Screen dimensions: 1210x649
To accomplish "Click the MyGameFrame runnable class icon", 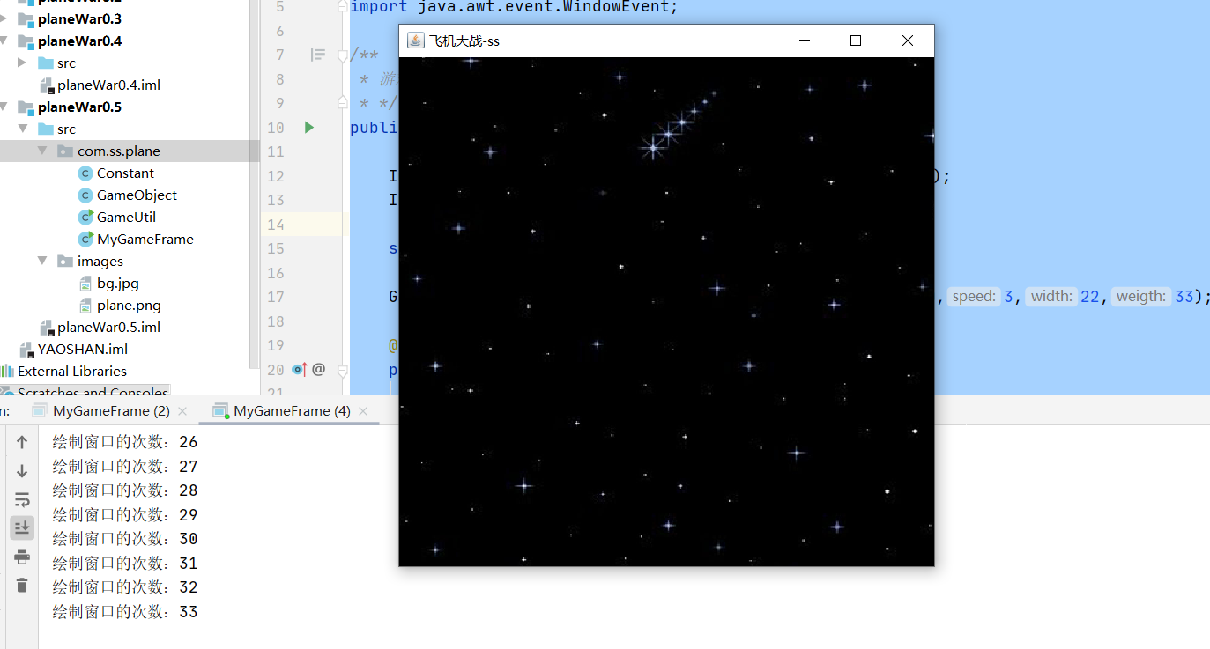I will (x=85, y=240).
